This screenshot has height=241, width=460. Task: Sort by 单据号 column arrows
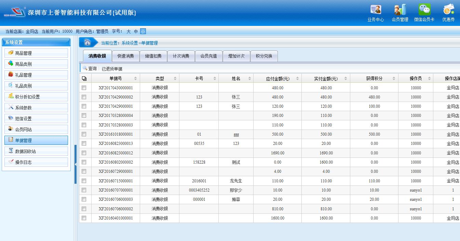135,78
